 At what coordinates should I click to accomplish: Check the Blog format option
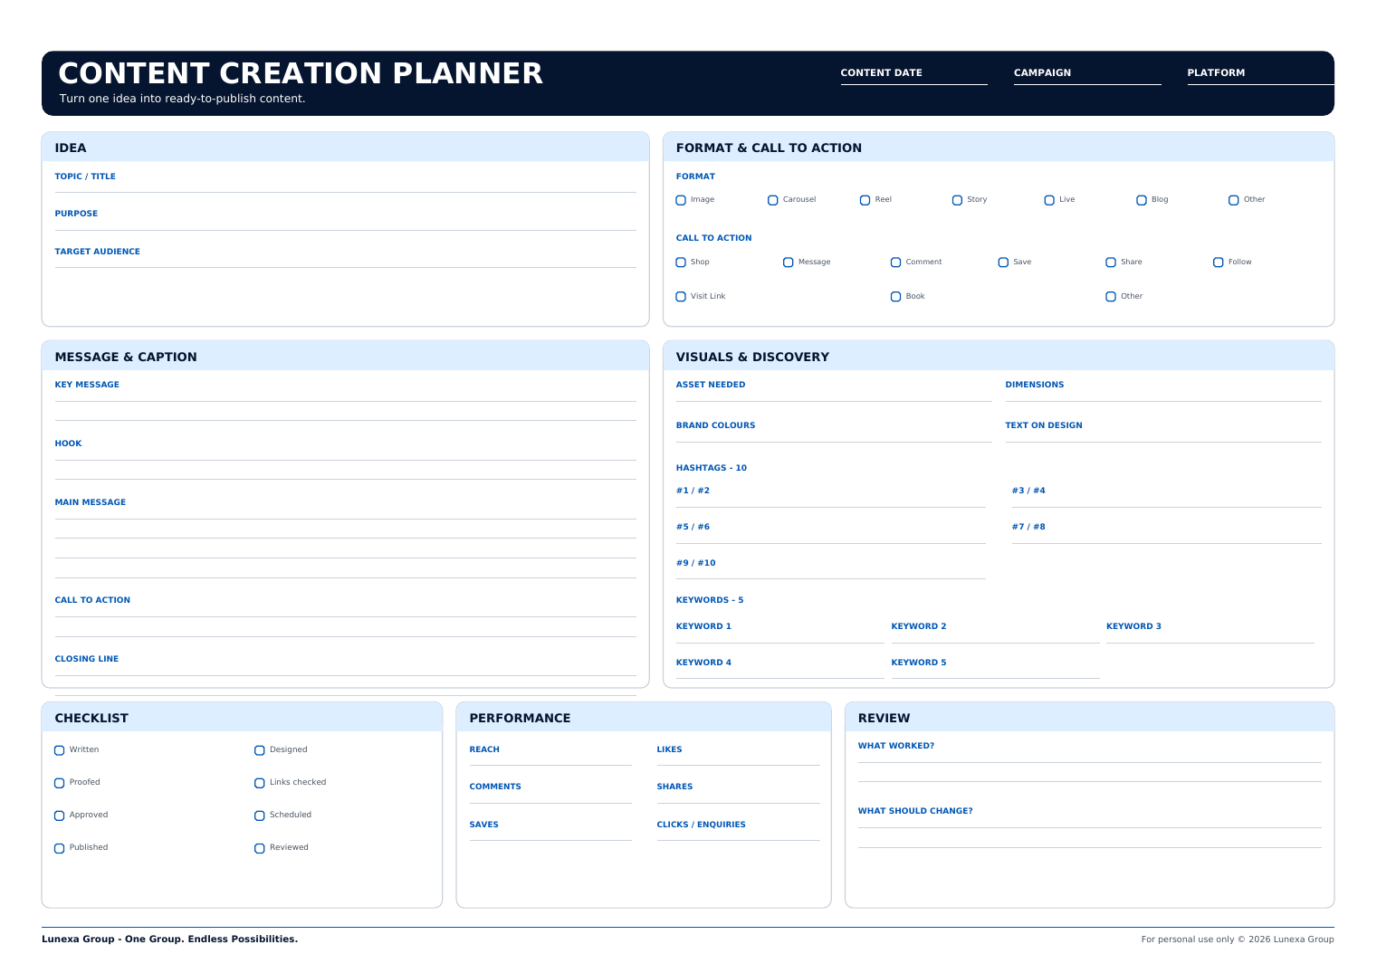[1142, 200]
